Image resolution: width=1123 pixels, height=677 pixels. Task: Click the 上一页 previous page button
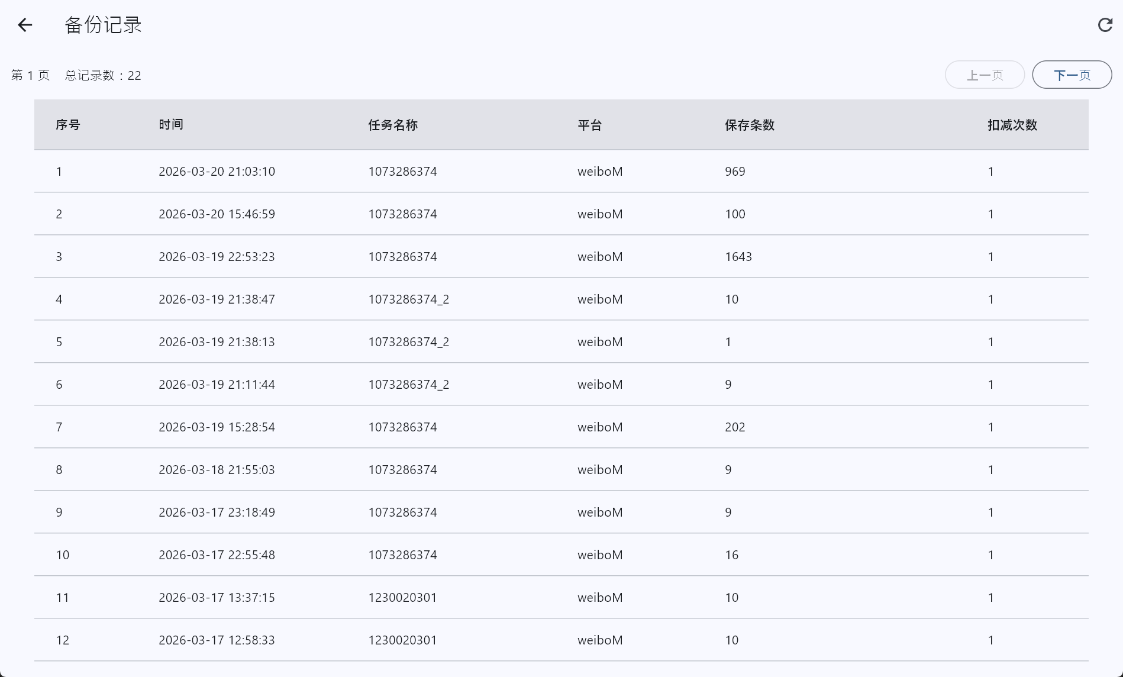tap(985, 75)
